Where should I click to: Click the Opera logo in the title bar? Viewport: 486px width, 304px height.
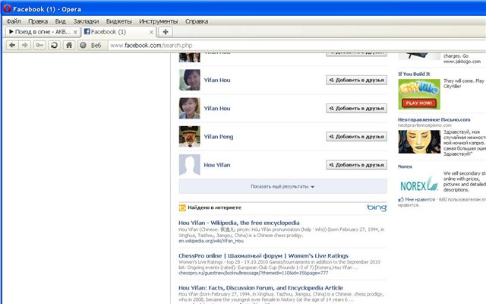(8, 8)
